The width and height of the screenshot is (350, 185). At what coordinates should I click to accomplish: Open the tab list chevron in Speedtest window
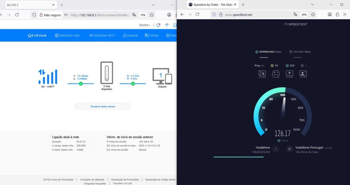[x=312, y=5]
